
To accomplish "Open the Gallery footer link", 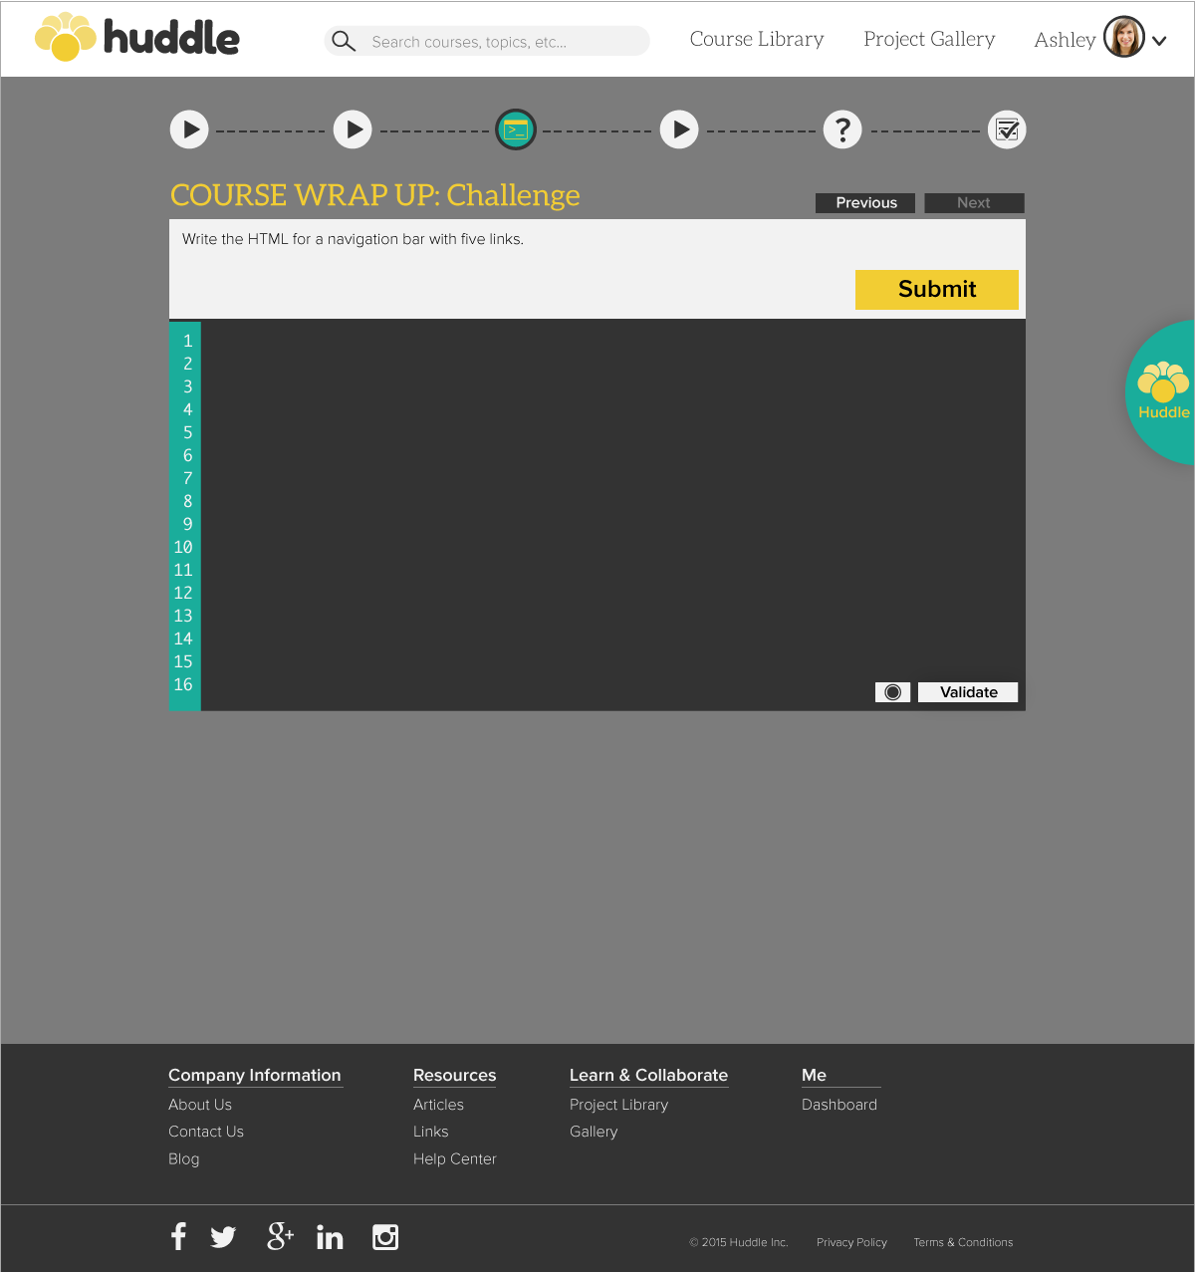I will (x=594, y=1132).
